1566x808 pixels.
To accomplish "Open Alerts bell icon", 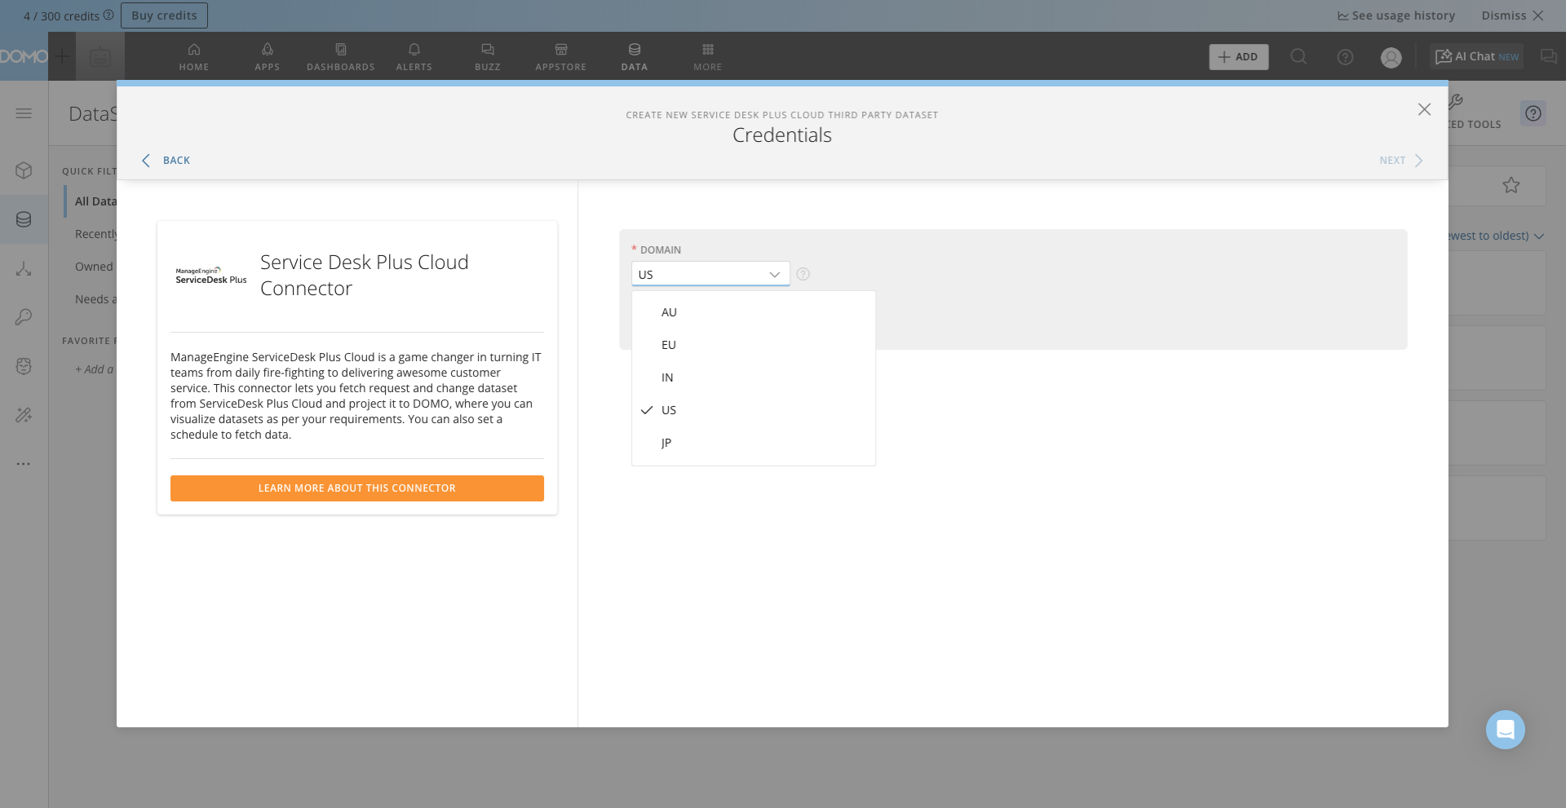I will pos(414,56).
